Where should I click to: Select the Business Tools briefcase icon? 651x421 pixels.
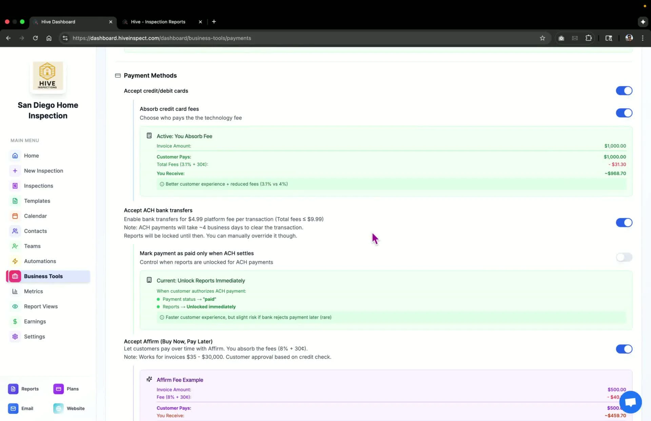15,276
